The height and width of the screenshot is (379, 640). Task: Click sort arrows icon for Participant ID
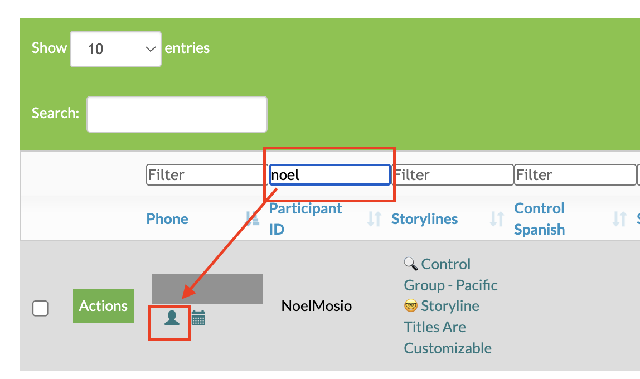pyautogui.click(x=374, y=219)
